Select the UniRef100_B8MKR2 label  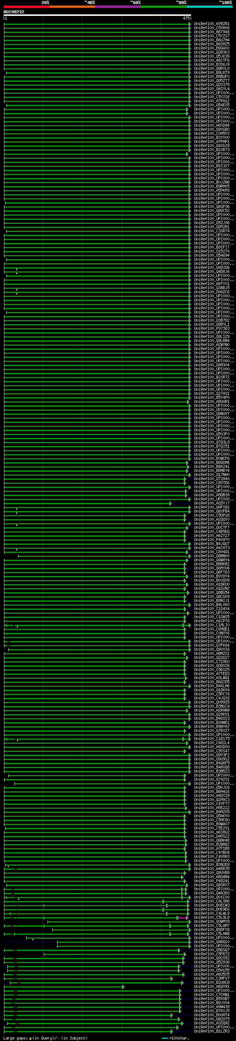[x=211, y=564]
